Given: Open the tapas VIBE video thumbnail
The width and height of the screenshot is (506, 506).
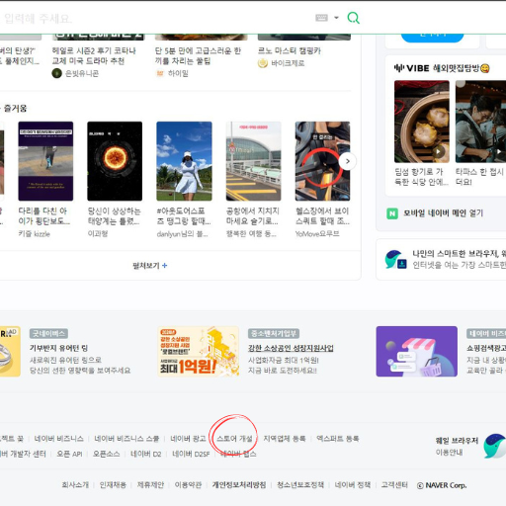Looking at the screenshot, I should click(480, 122).
